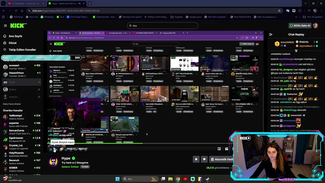Reload the current page
Screen dimensions: 325x183
click(16, 11)
